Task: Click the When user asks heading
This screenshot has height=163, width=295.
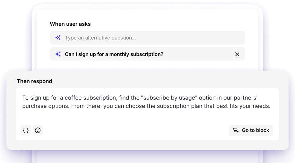Action: (x=70, y=24)
